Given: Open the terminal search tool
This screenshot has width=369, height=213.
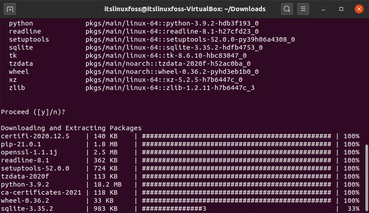Looking at the screenshot, I should [x=287, y=9].
